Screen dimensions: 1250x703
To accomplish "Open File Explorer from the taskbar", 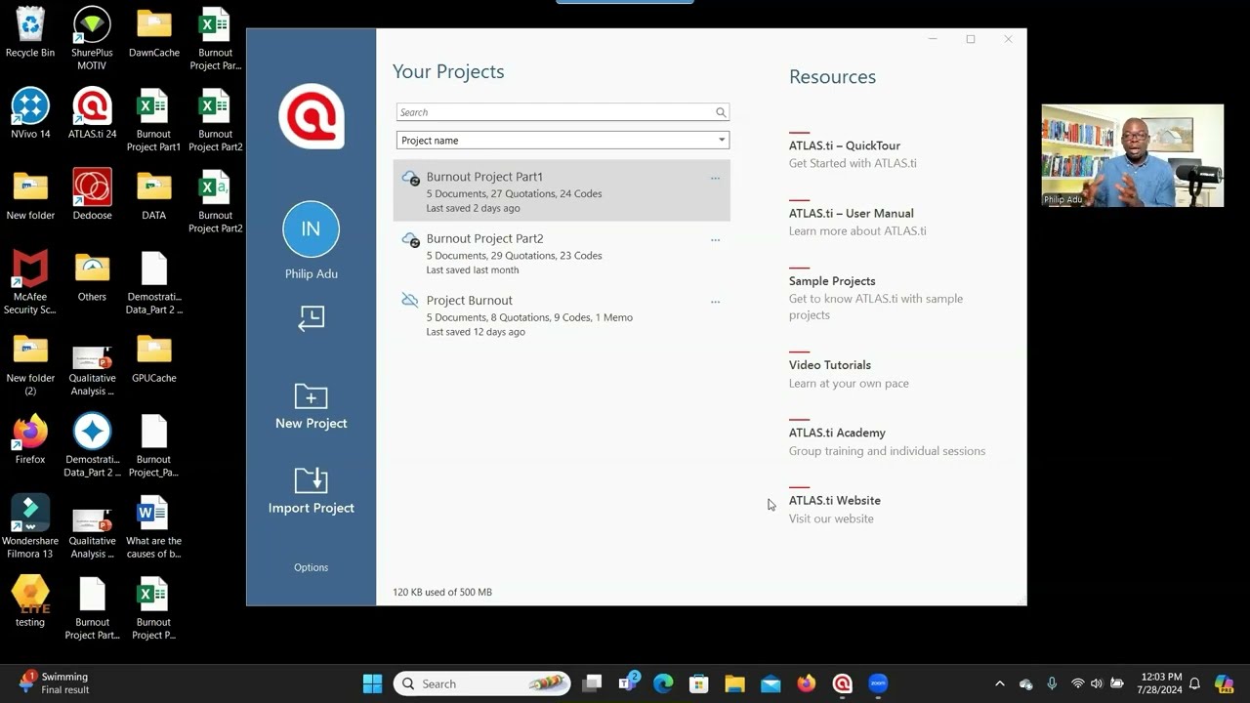I will coord(734,683).
